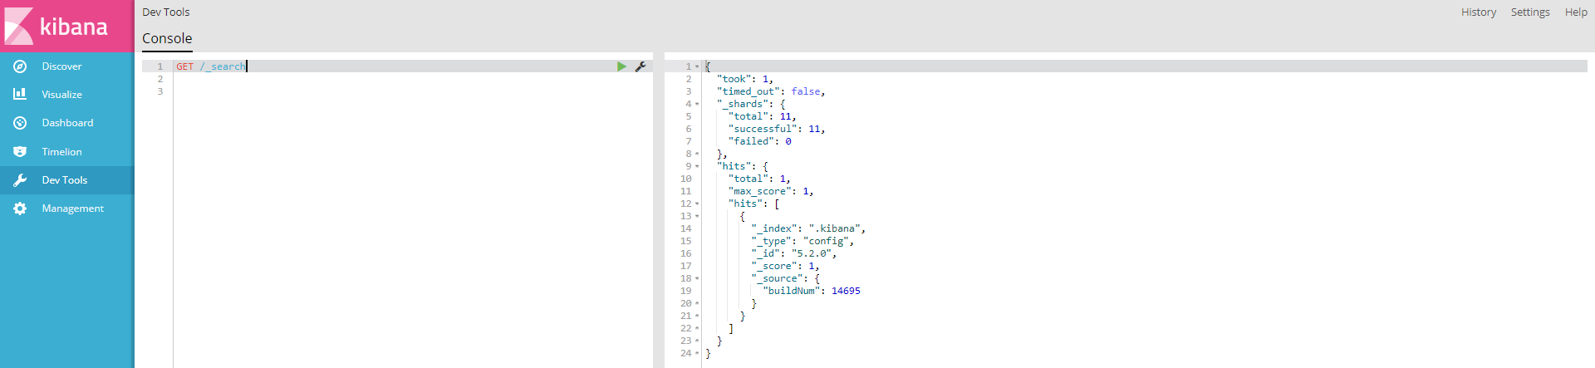Collapse root object fold arrow at line 1
This screenshot has height=368, width=1595.
coord(697,66)
